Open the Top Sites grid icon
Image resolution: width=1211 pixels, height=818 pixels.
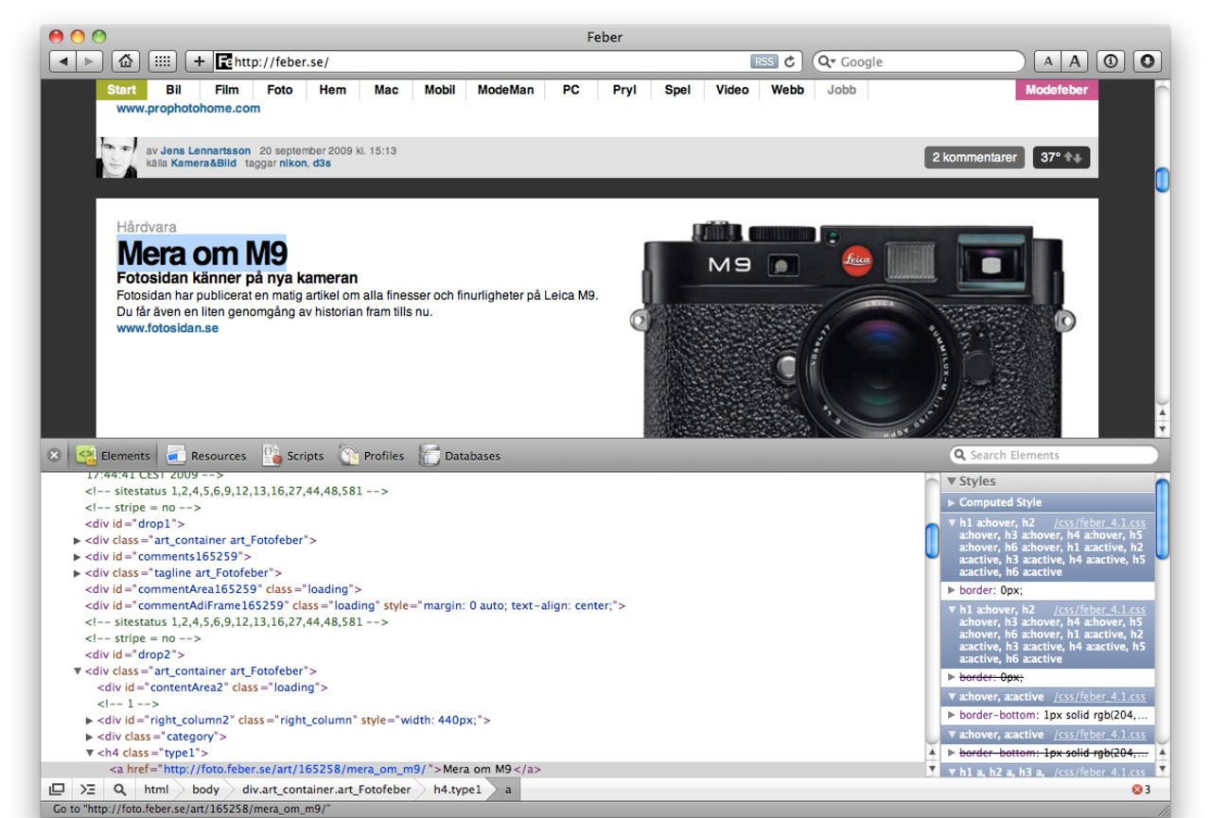[162, 61]
